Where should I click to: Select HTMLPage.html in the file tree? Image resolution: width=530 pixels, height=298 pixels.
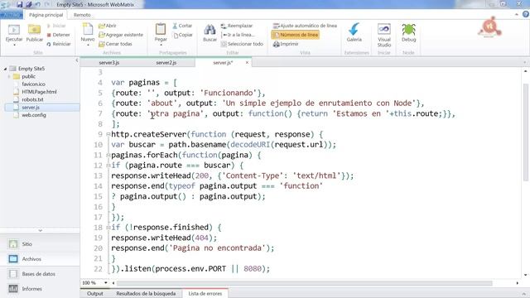[39, 92]
